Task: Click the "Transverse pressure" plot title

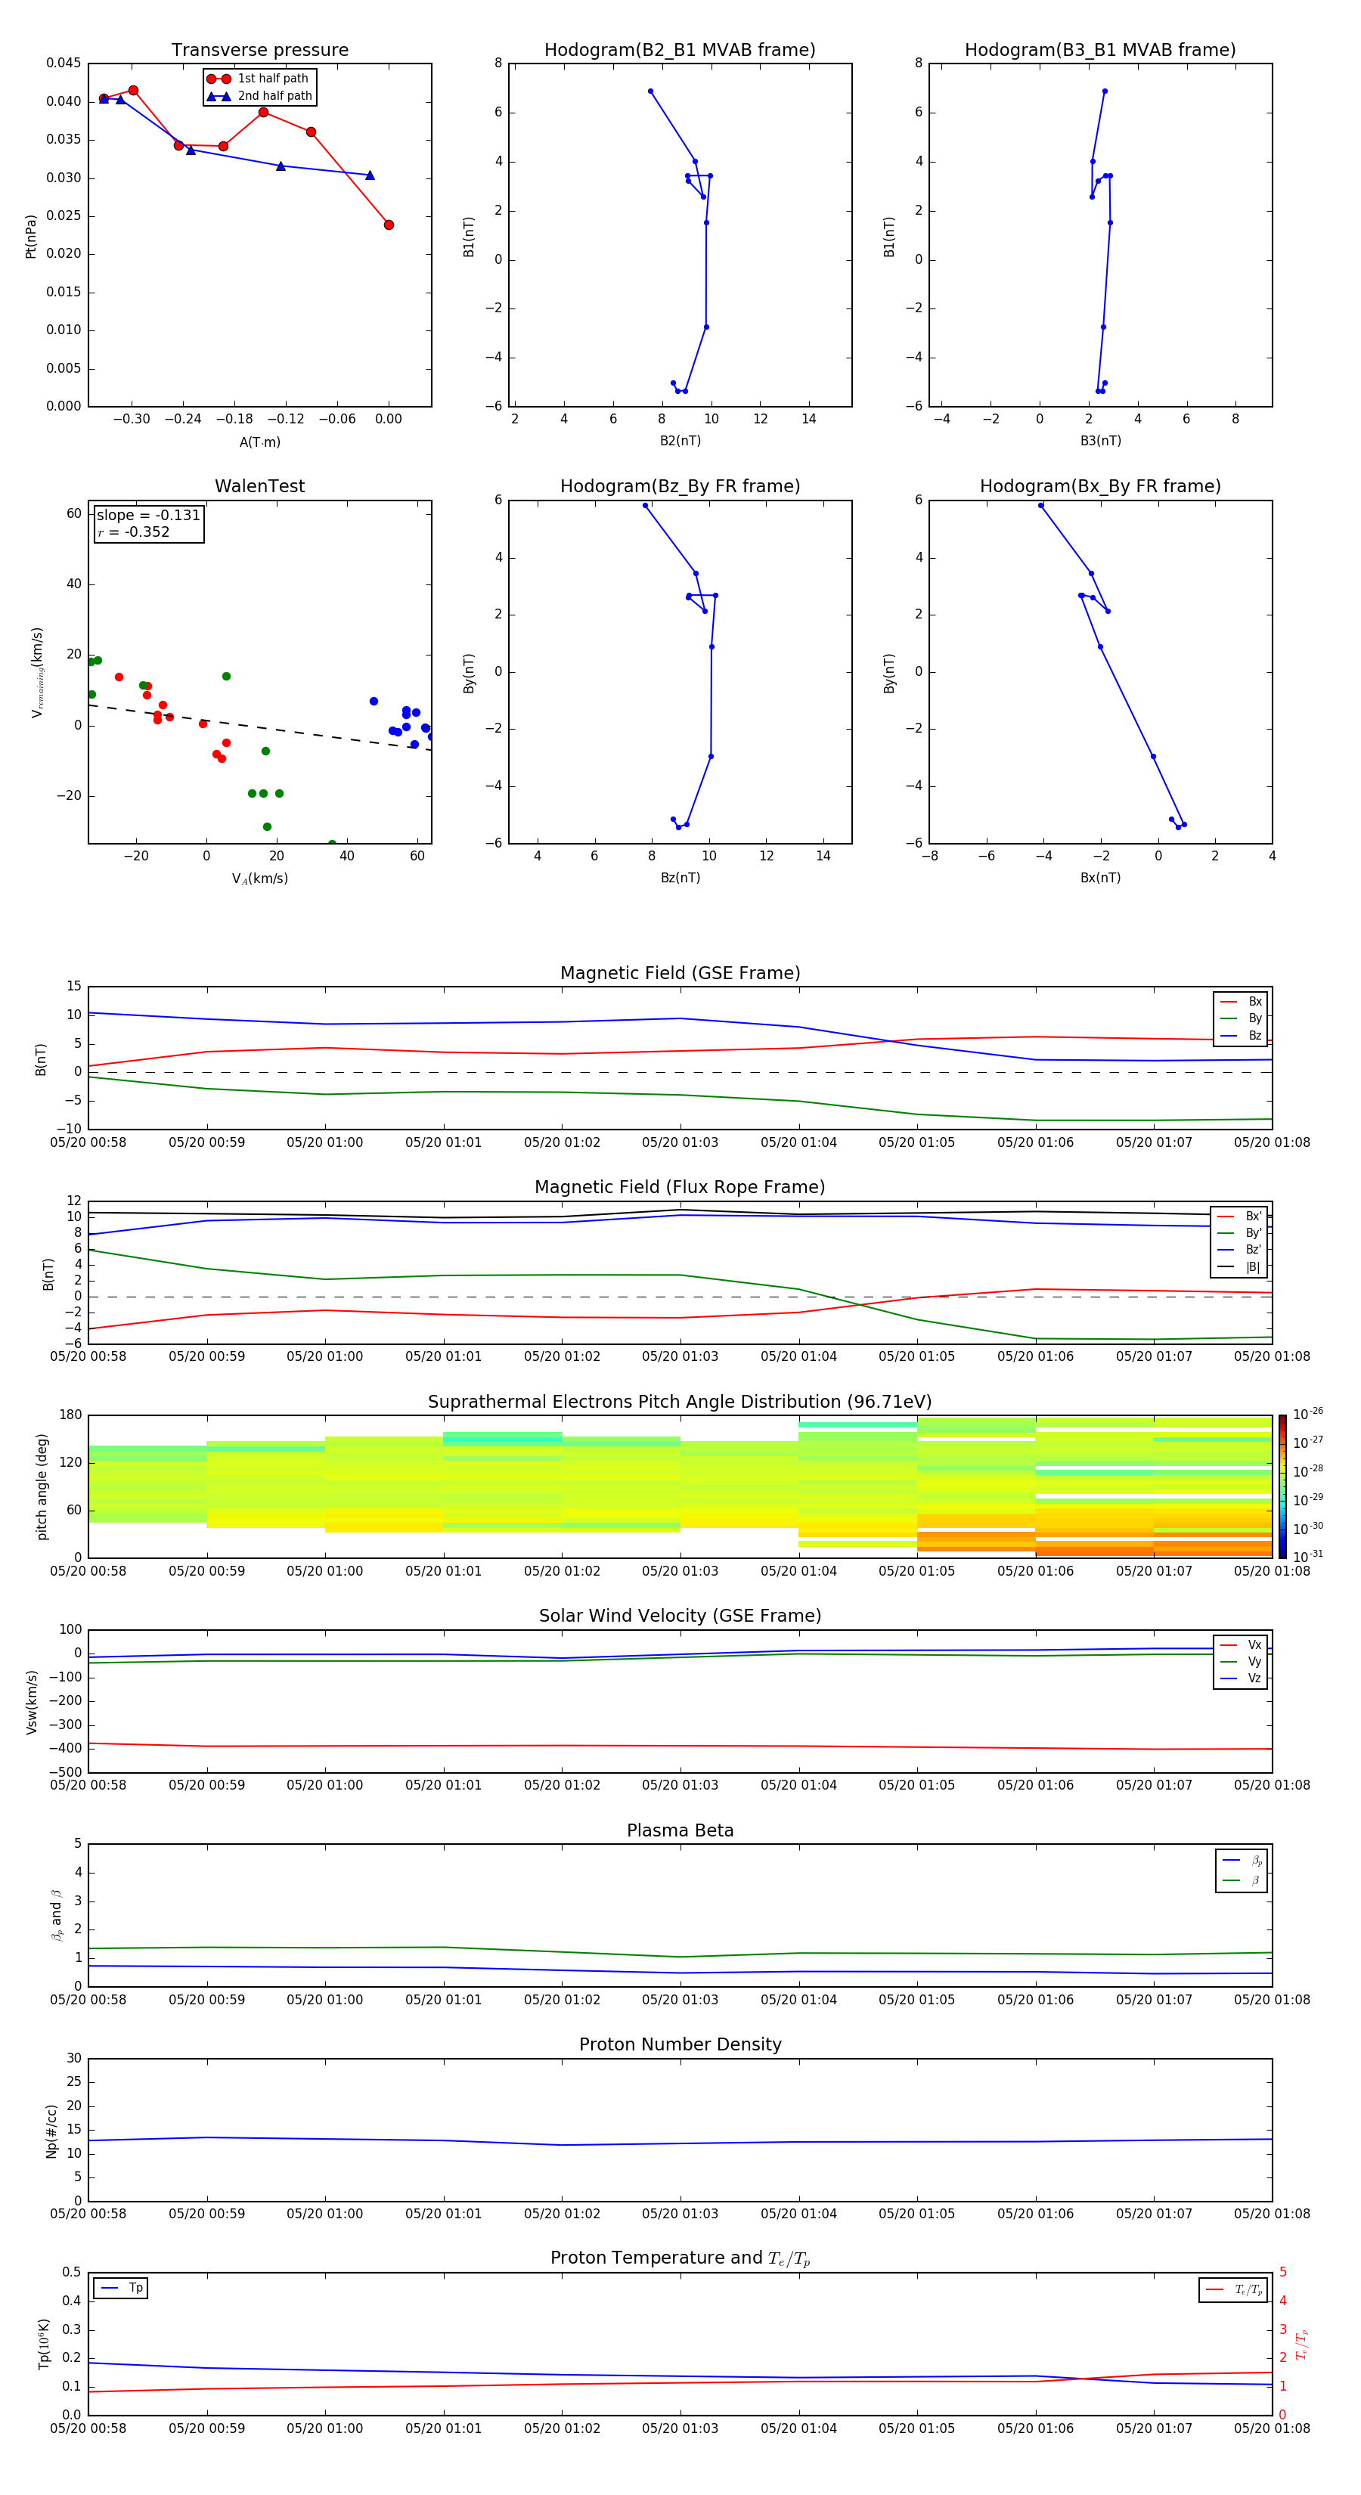Action: [x=259, y=51]
